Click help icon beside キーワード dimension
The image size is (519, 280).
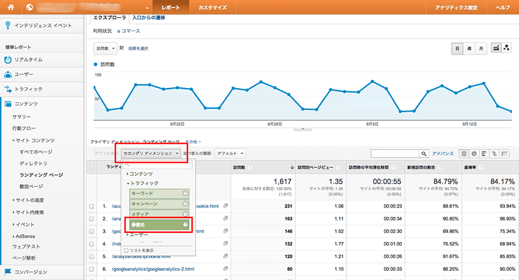185,194
